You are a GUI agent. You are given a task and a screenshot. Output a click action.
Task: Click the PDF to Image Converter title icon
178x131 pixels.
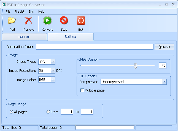point(4,4)
